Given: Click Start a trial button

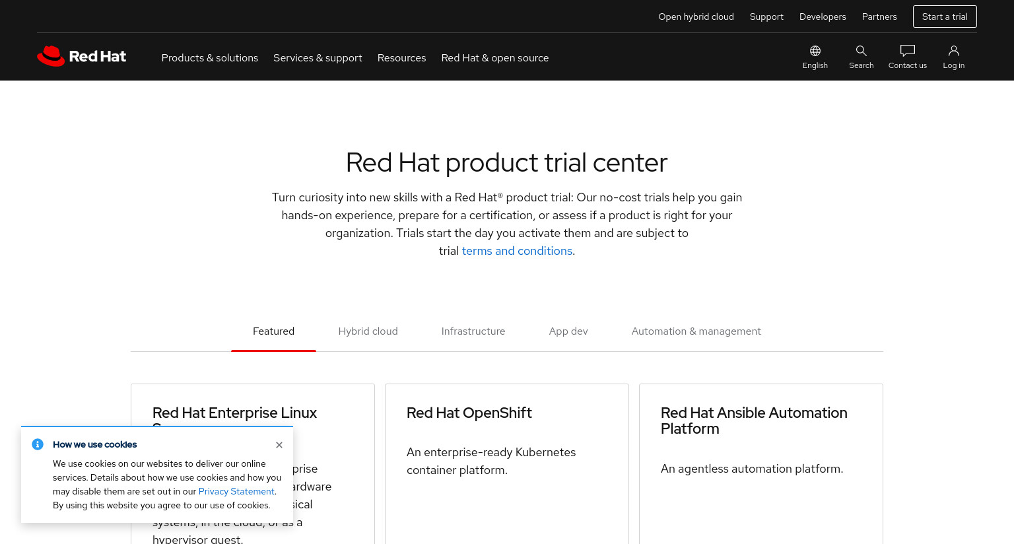Looking at the screenshot, I should [945, 17].
